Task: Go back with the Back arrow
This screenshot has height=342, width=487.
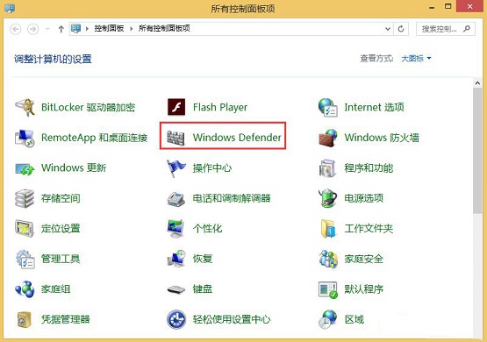Action: click(16, 29)
